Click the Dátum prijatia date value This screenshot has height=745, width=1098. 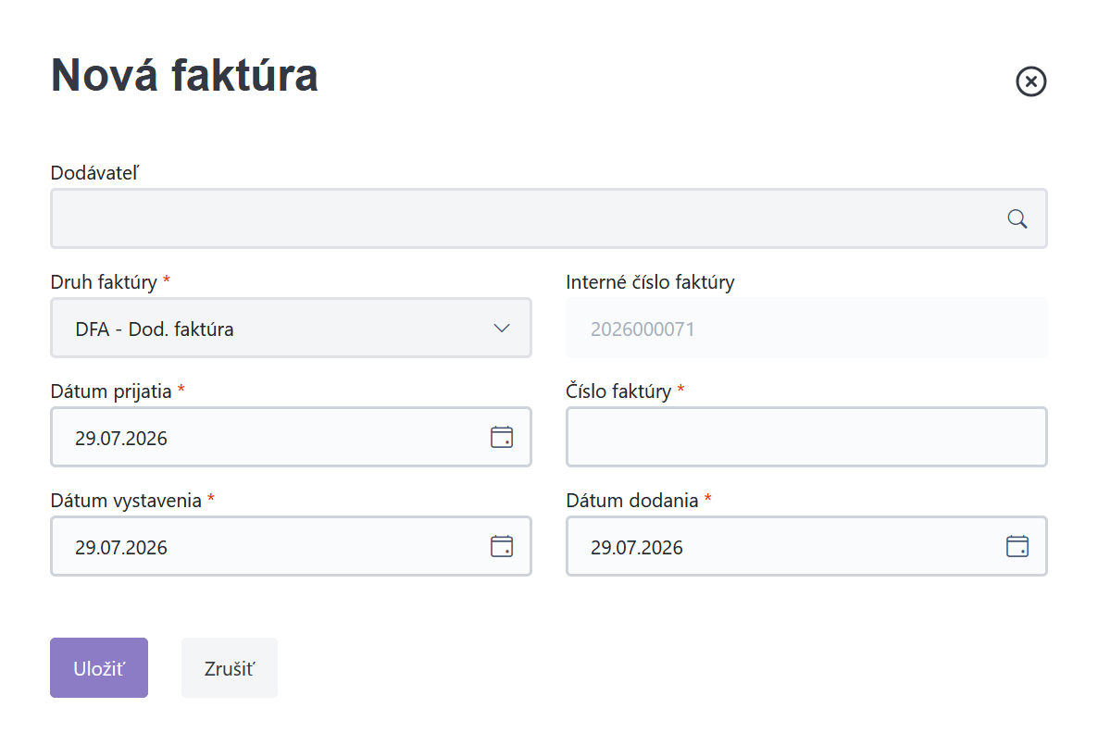pyautogui.click(x=121, y=439)
